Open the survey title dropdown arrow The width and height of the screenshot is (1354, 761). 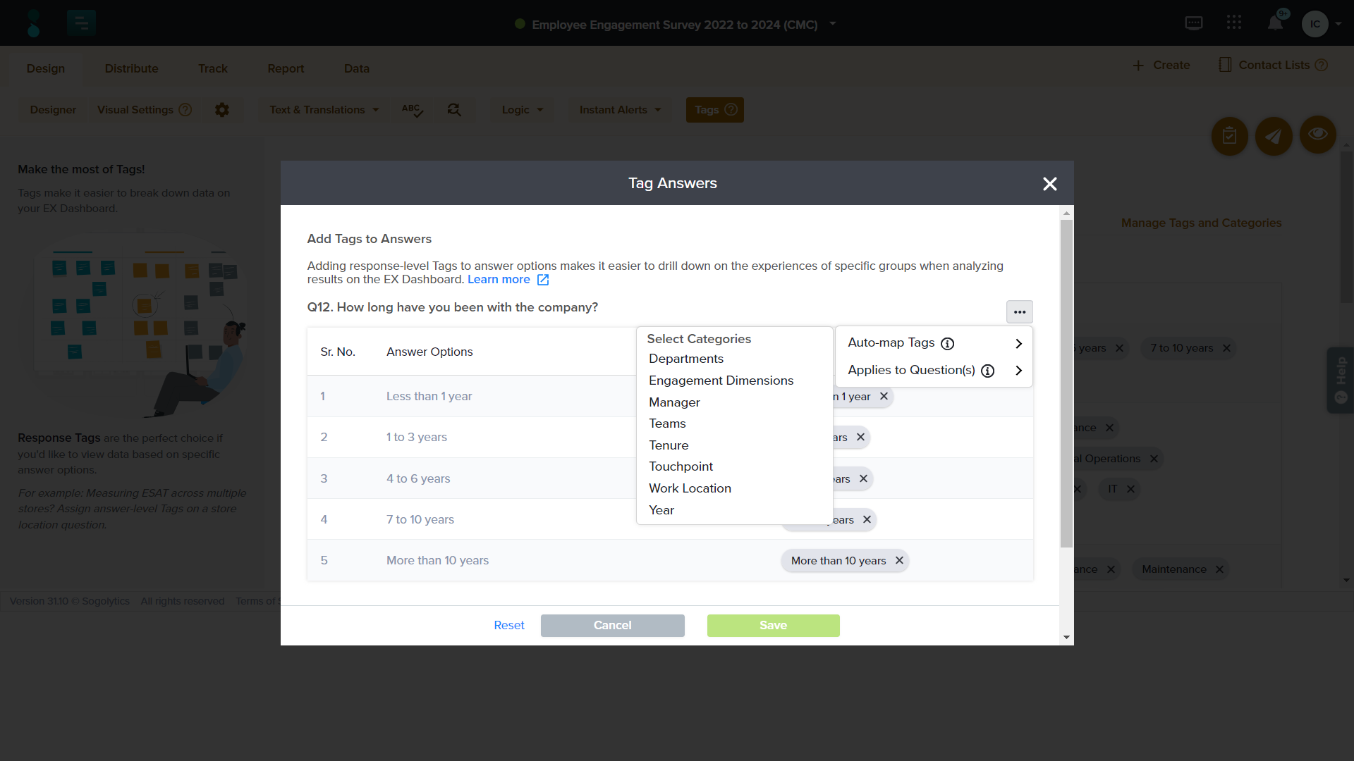[x=833, y=24]
